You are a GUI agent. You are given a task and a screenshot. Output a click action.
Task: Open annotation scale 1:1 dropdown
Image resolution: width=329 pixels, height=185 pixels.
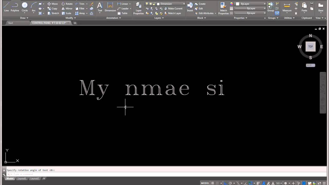coord(279,183)
